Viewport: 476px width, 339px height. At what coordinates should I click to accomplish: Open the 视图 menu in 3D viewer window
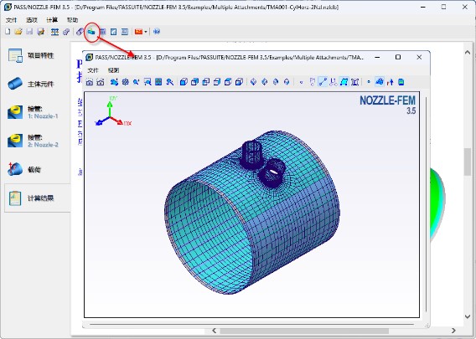click(113, 70)
